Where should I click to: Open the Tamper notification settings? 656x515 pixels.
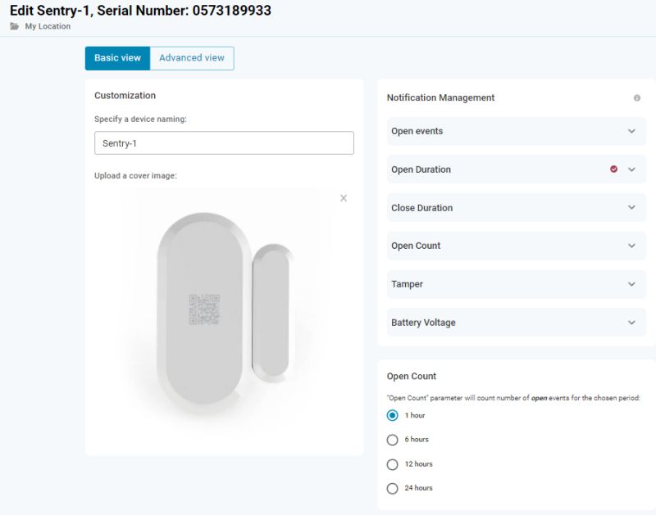515,284
